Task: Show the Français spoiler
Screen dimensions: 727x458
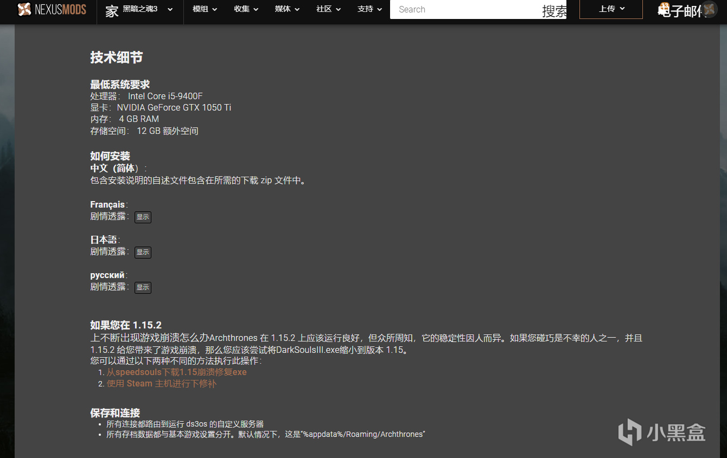Action: [x=143, y=217]
